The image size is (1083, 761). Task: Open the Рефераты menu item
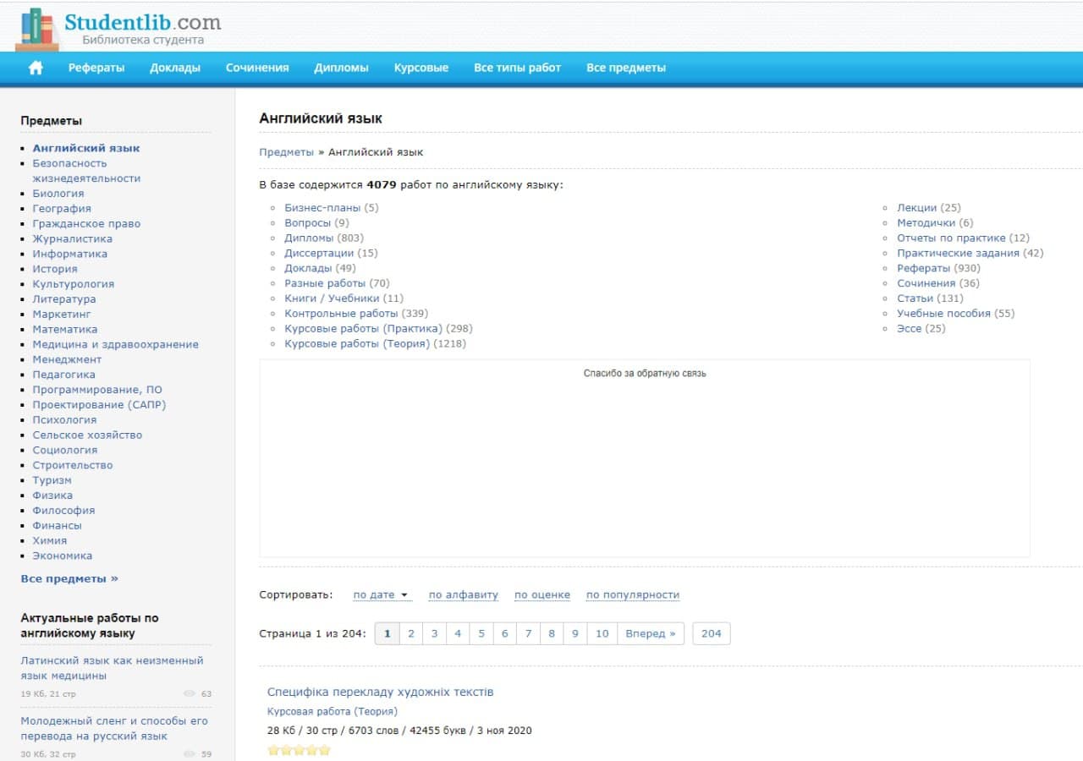tap(96, 68)
